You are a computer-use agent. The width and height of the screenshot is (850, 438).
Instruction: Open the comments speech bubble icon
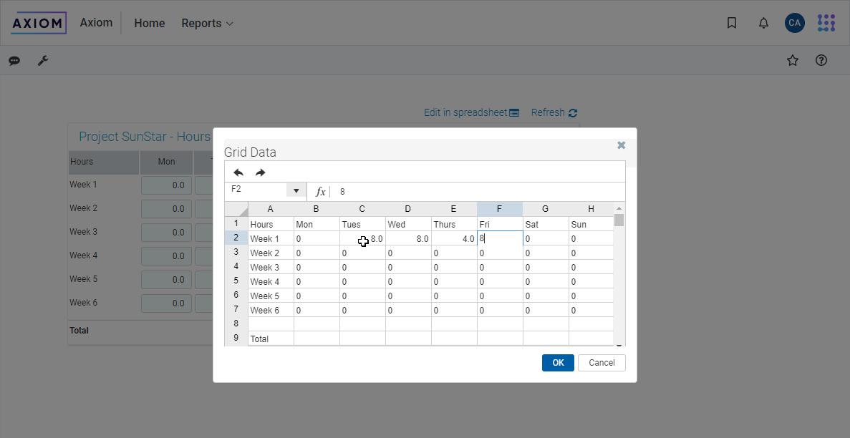[14, 61]
